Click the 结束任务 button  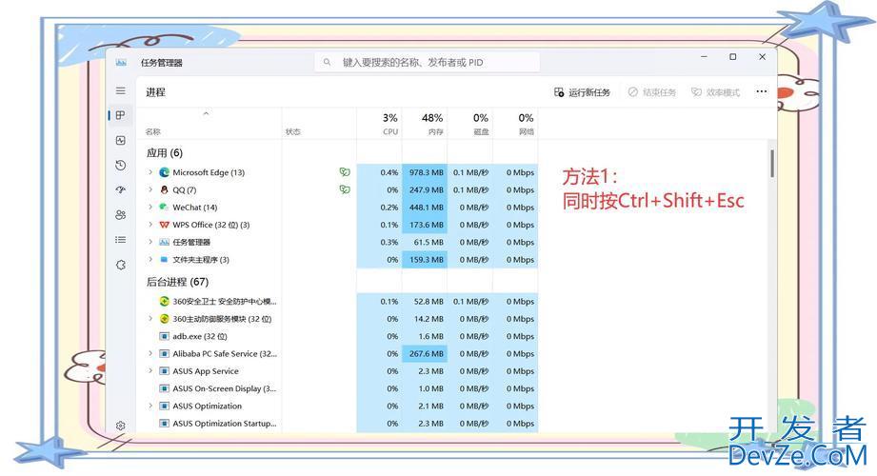point(651,92)
